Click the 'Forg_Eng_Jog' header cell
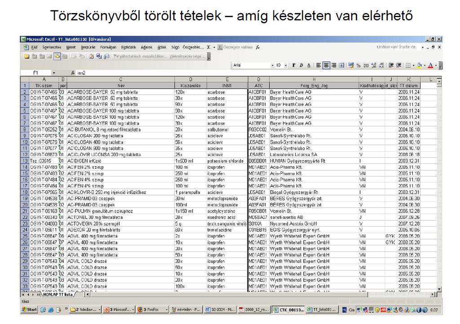 [314, 85]
